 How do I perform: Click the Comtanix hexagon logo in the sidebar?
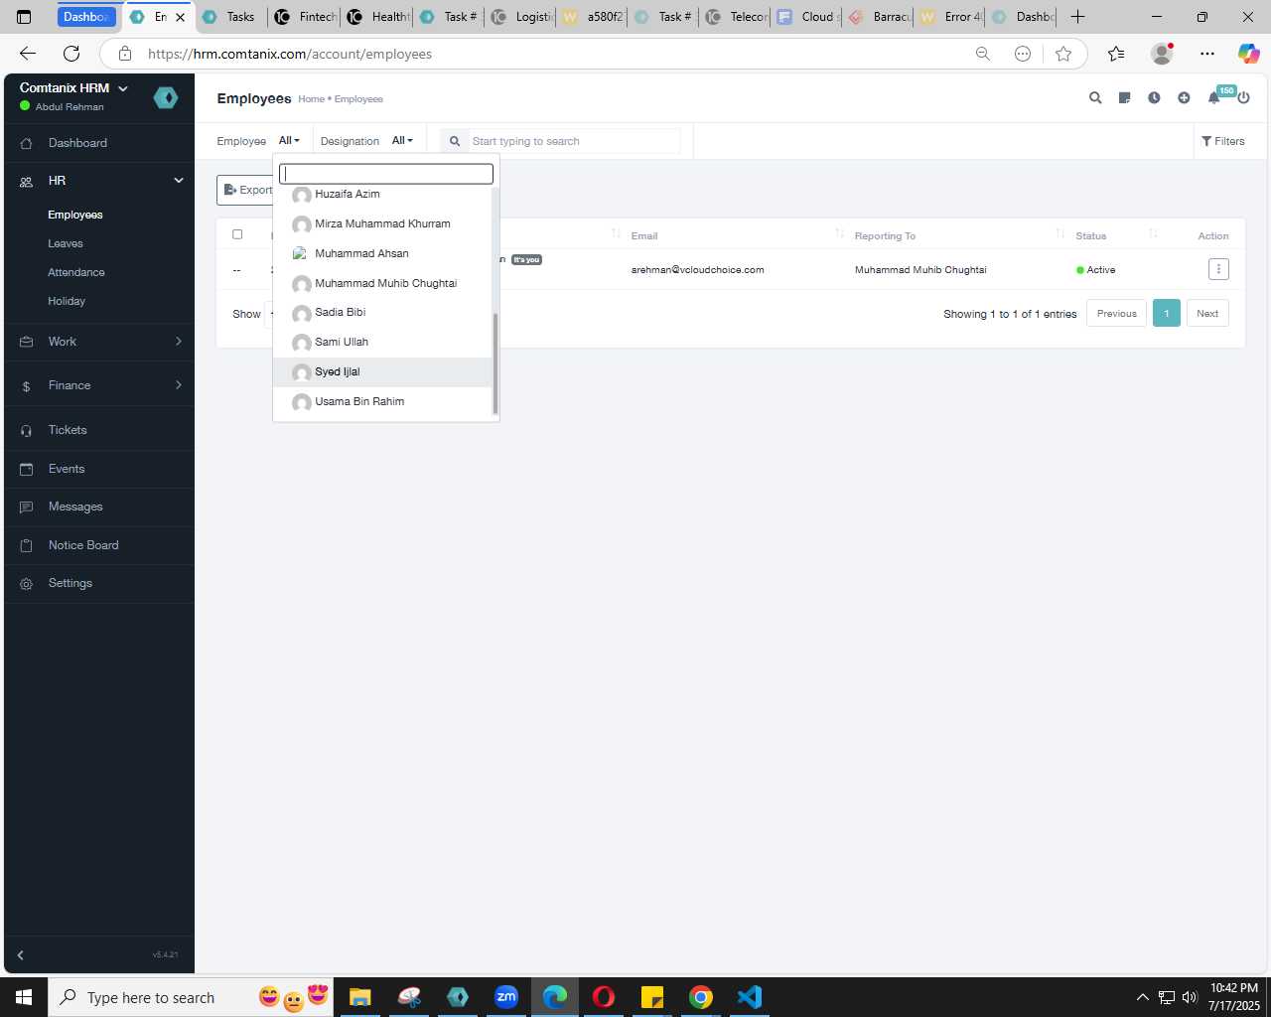[x=166, y=97]
